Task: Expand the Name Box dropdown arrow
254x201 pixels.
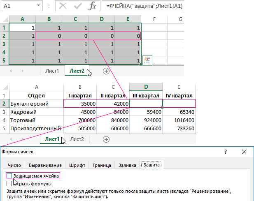Action: click(38, 5)
